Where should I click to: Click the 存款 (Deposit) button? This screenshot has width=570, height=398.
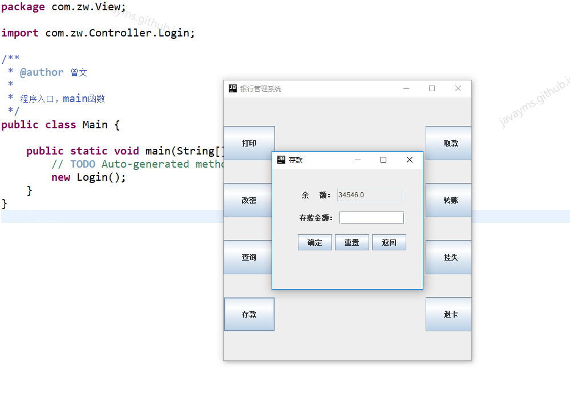point(249,314)
